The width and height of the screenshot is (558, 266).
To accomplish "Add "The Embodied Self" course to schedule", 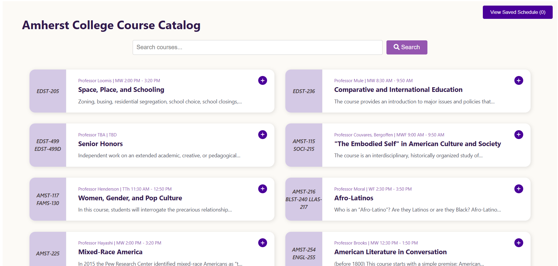I will pyautogui.click(x=519, y=135).
